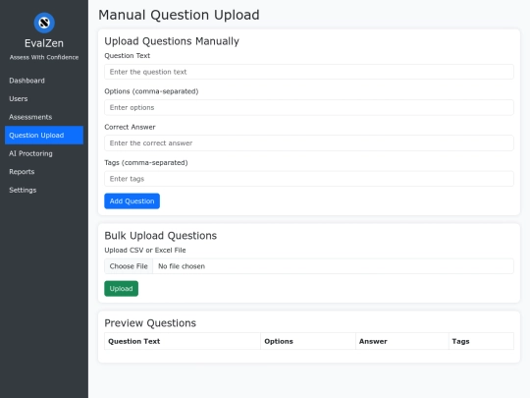530x398 pixels.
Task: Focus the Question Text input field
Action: [309, 72]
